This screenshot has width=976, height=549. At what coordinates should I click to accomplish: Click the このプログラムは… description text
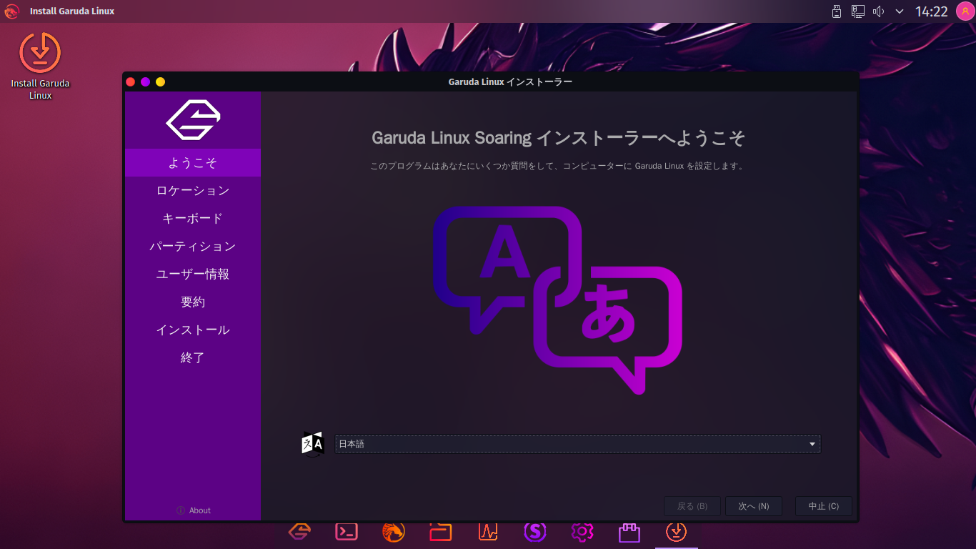(x=559, y=167)
